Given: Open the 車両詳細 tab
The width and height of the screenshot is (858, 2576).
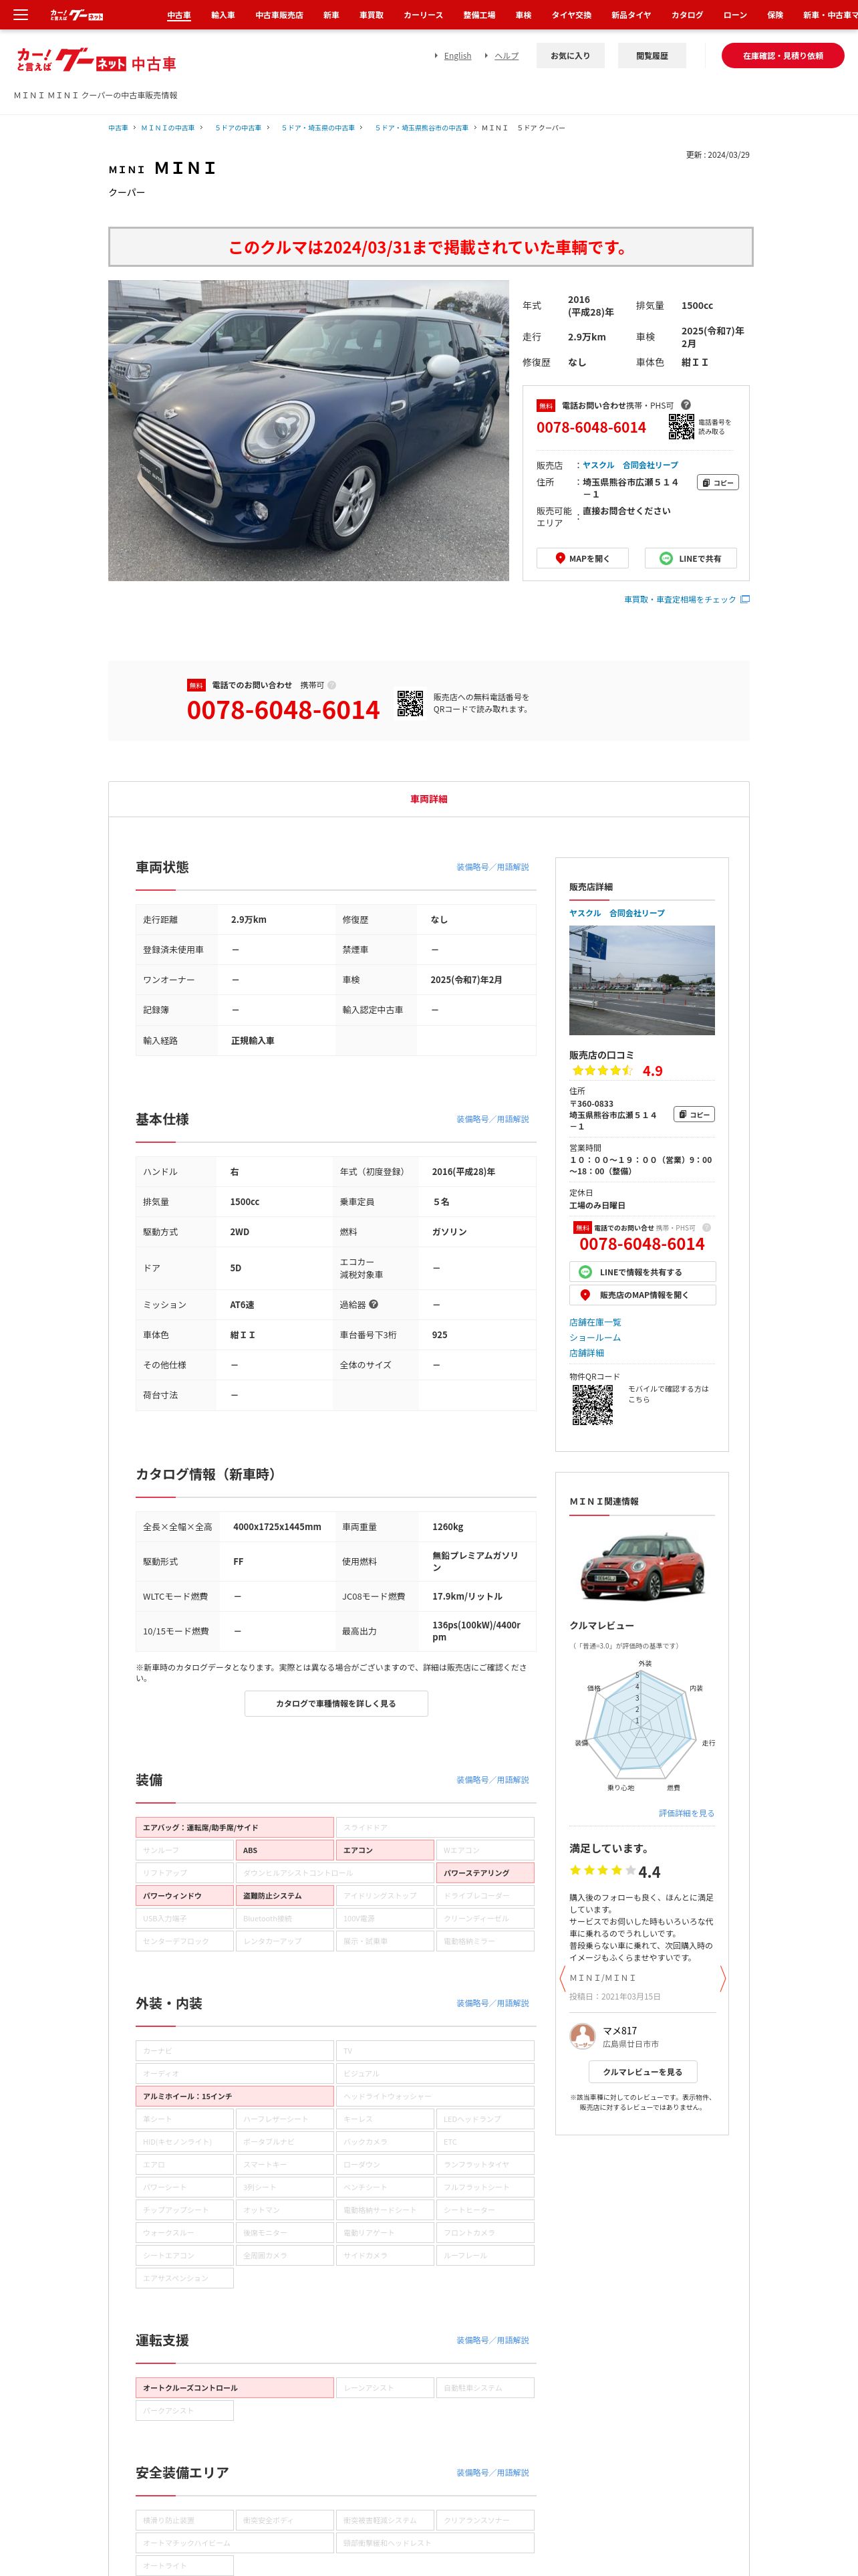Looking at the screenshot, I should click(428, 799).
